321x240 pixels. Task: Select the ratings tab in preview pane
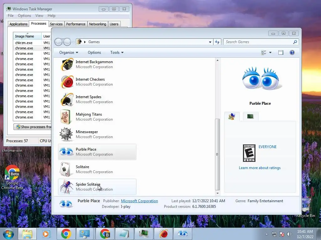click(232, 116)
